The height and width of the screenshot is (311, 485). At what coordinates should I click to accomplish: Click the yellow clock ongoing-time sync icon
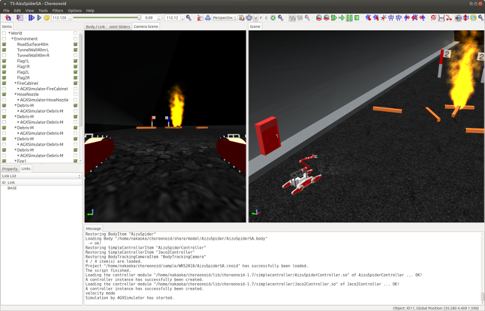coord(46,18)
